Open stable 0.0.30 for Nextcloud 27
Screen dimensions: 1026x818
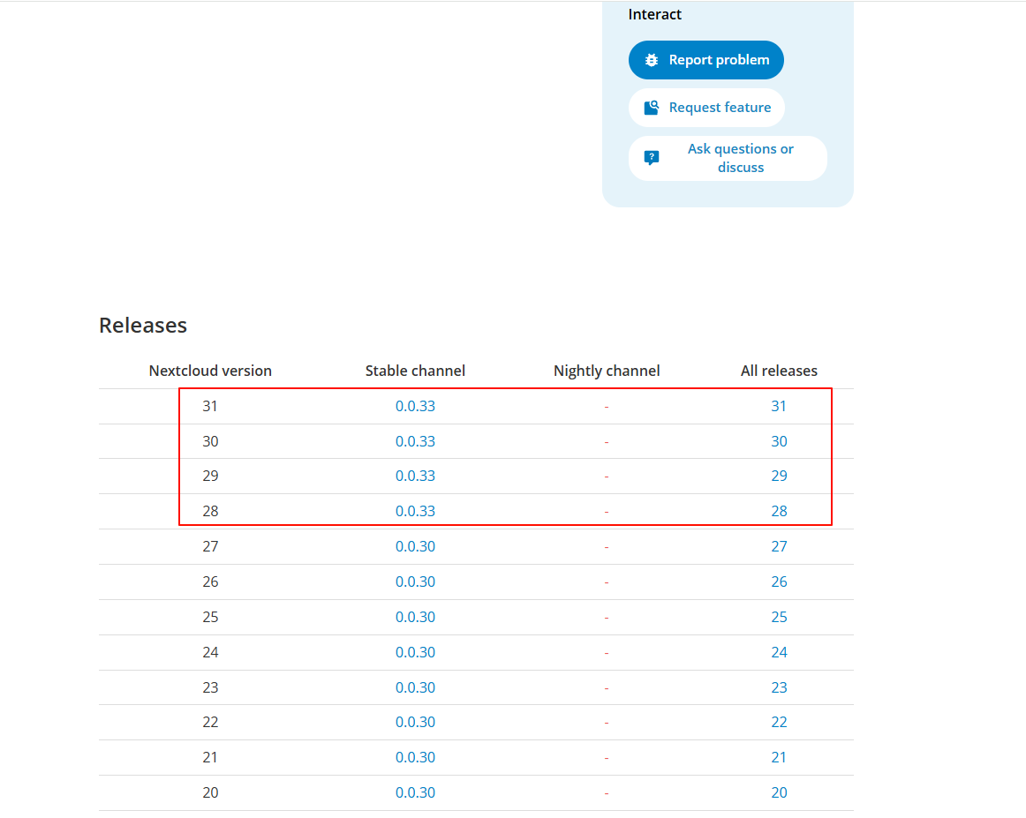(415, 546)
